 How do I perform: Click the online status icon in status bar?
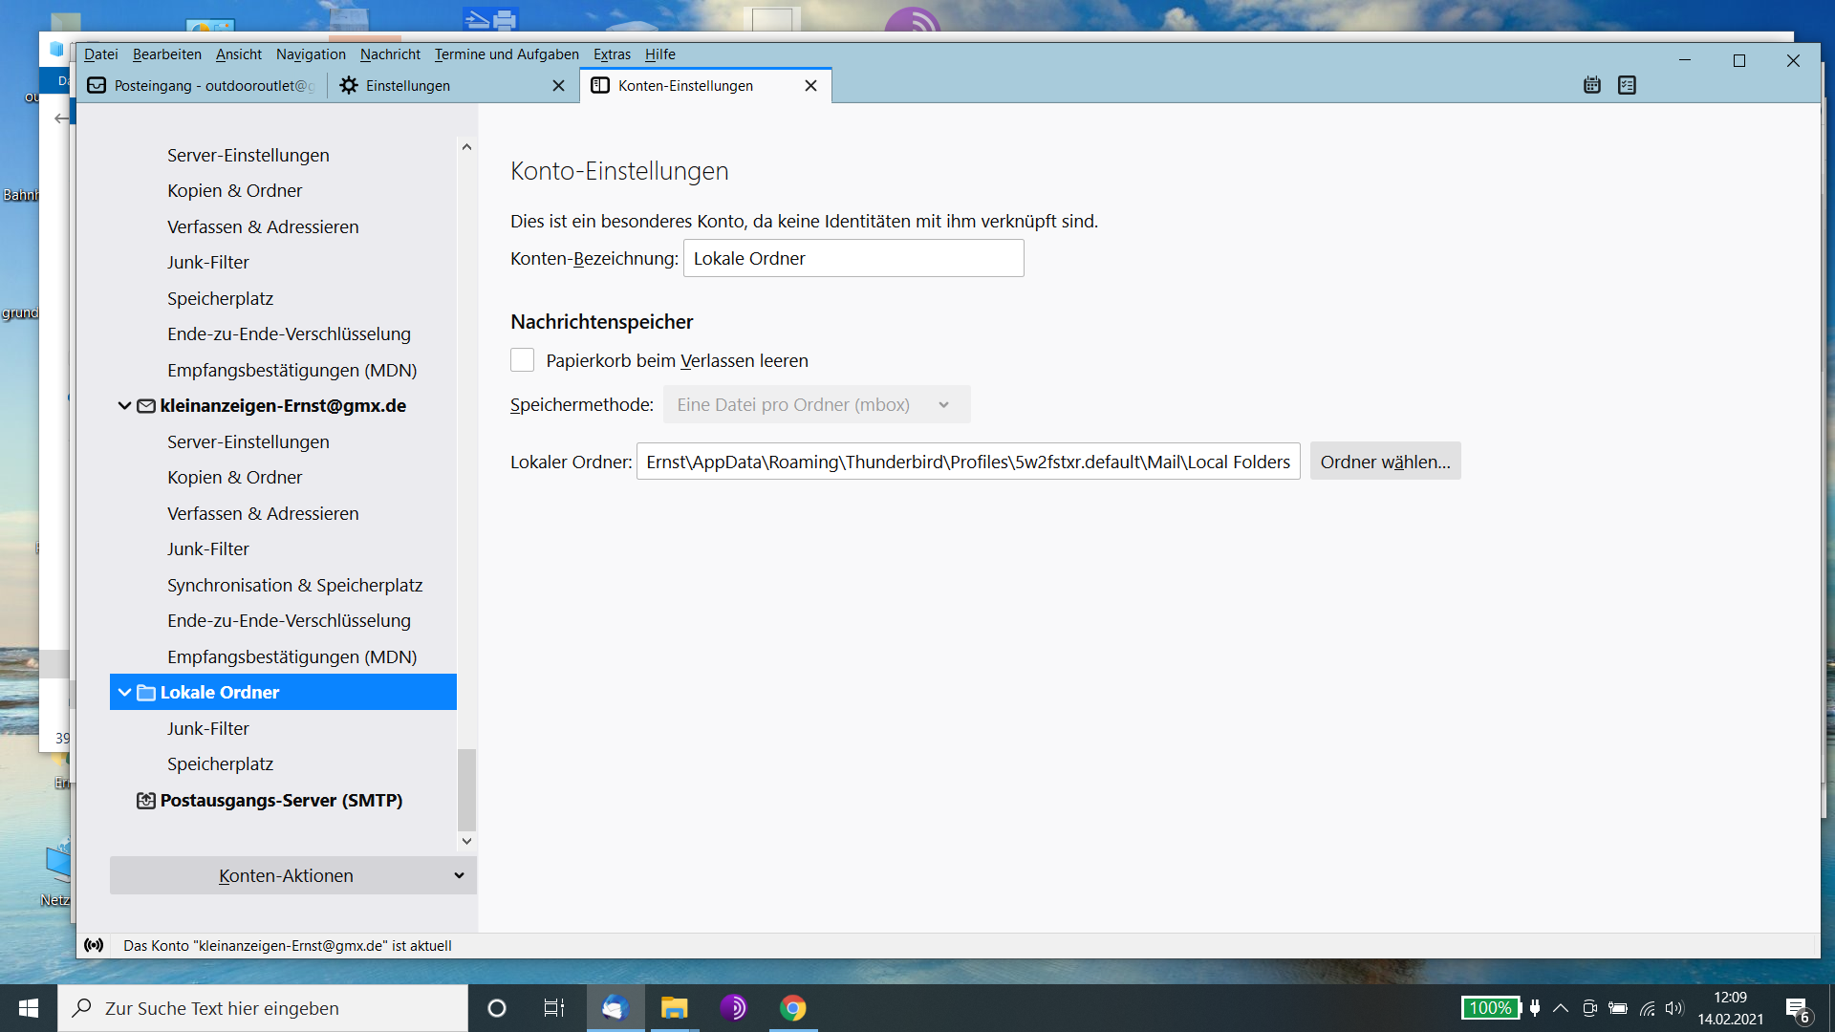coord(94,945)
